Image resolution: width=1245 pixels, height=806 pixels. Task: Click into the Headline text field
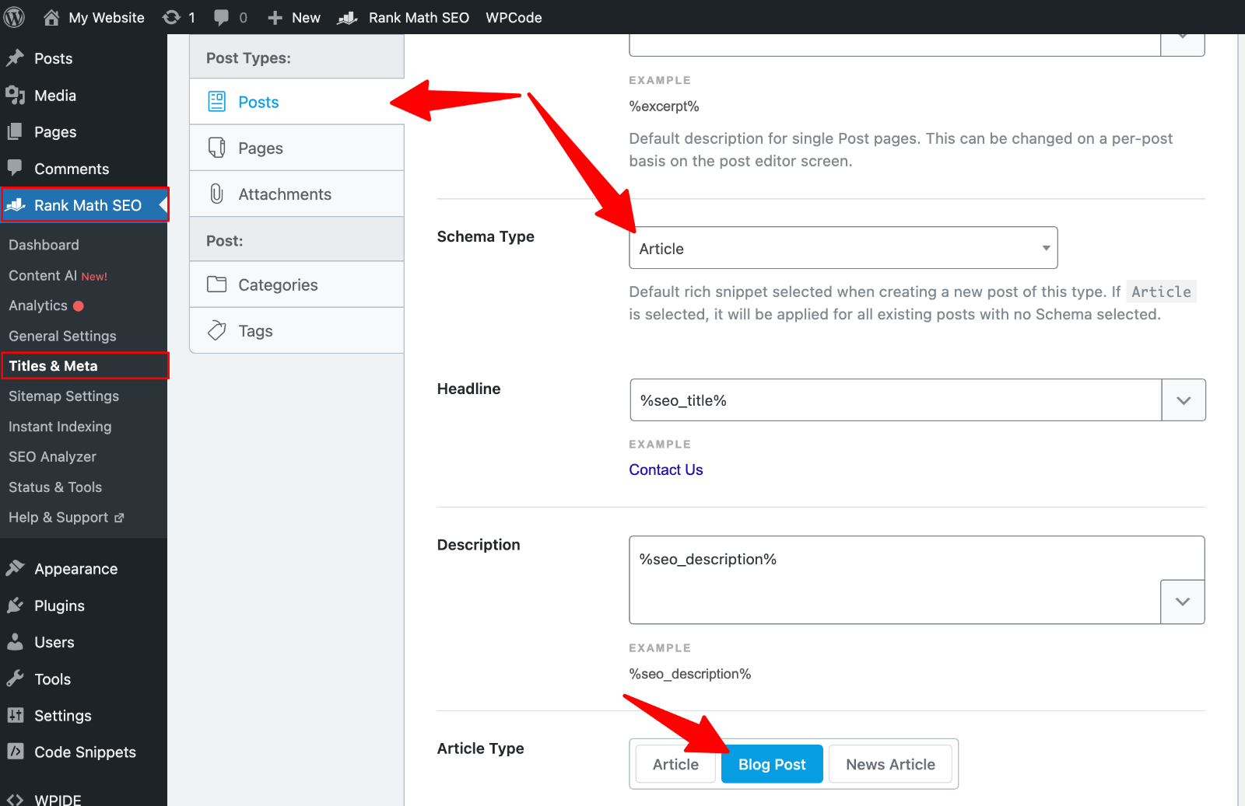click(x=895, y=400)
